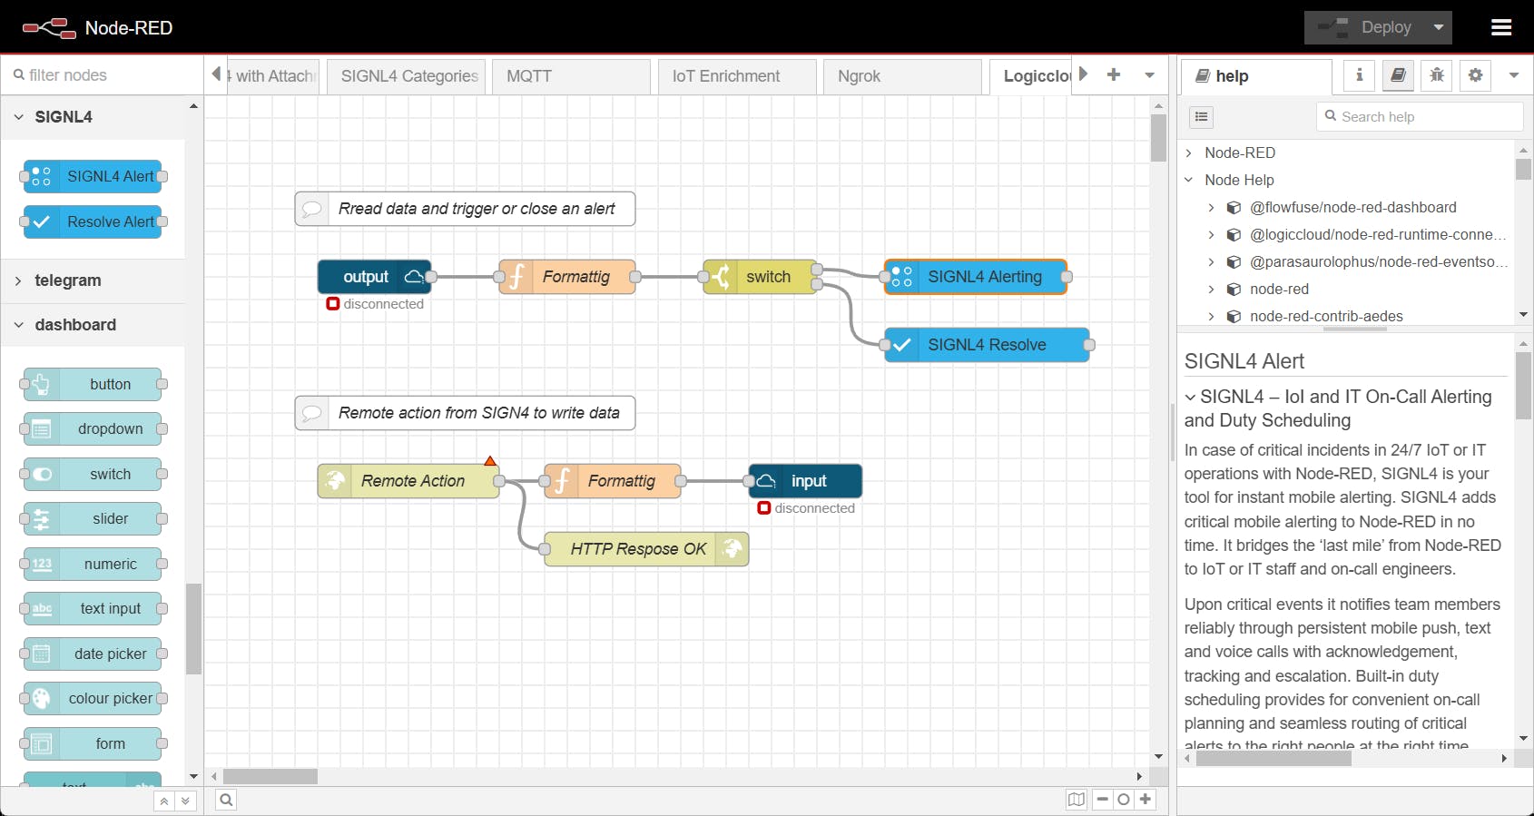Click the Deploy button
This screenshot has width=1534, height=816.
pos(1366,28)
